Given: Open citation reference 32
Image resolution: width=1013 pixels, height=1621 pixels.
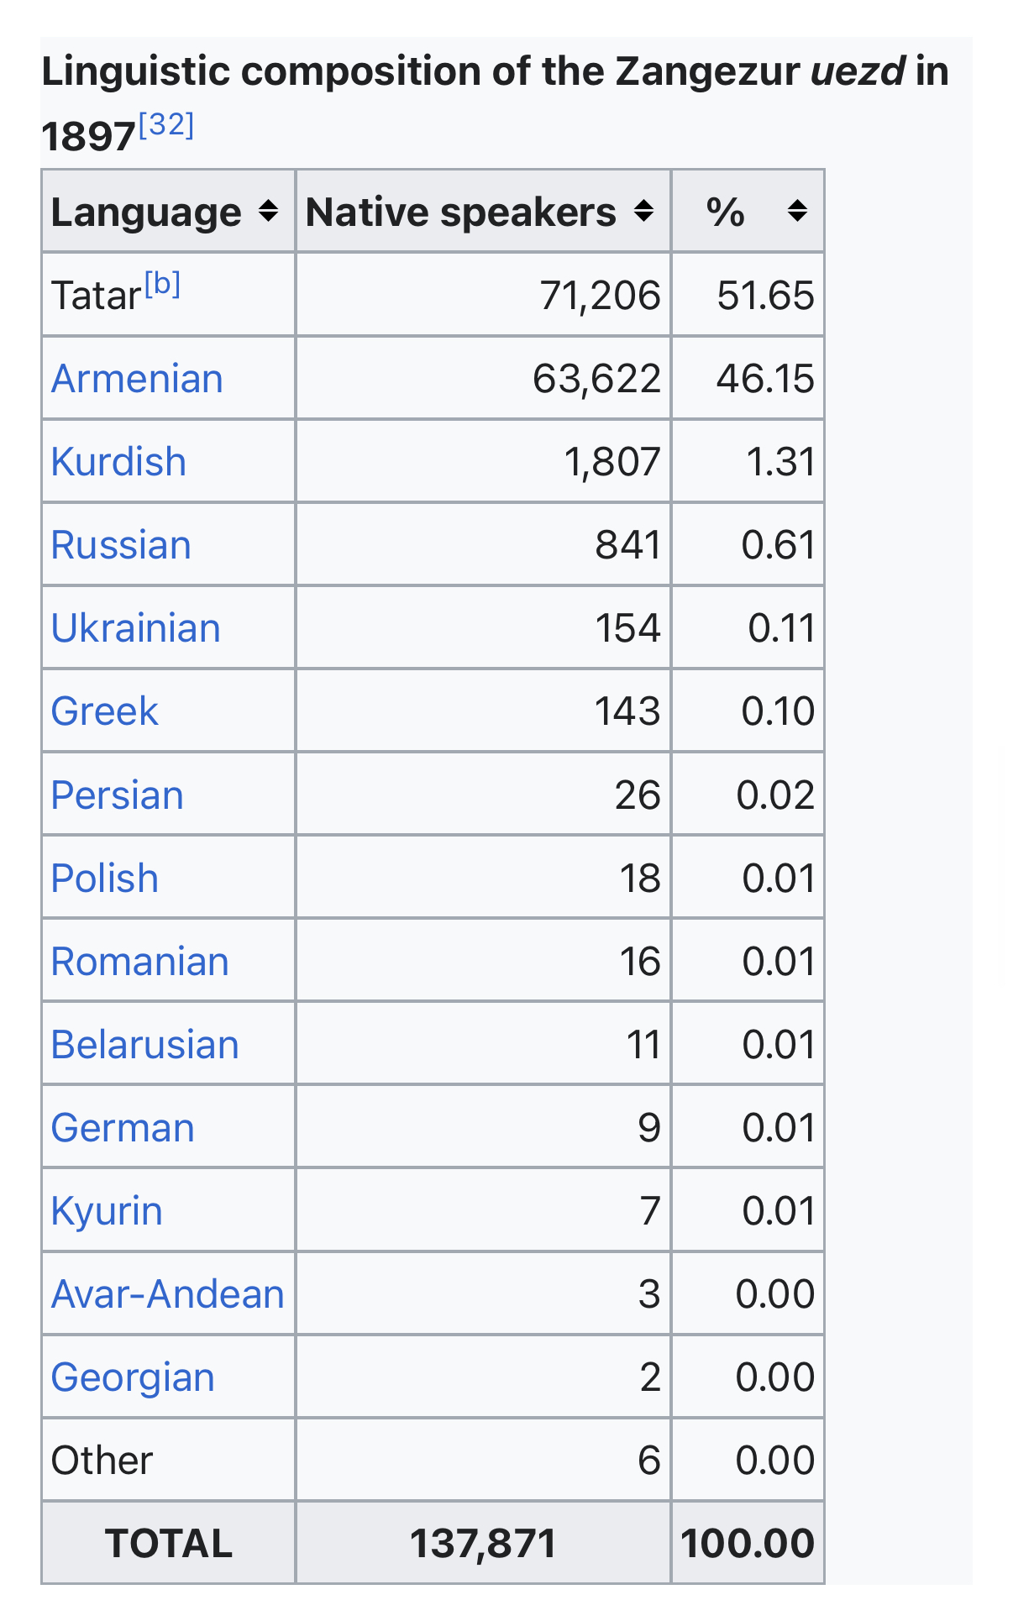Looking at the screenshot, I should click(x=166, y=125).
